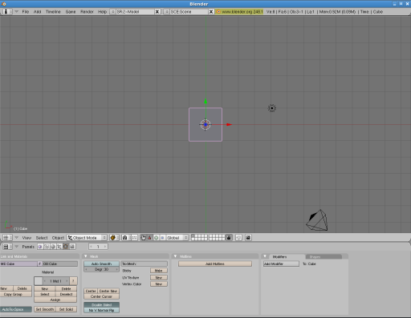
Task: Toggle AutoTexSpace option
Action: pos(16,309)
